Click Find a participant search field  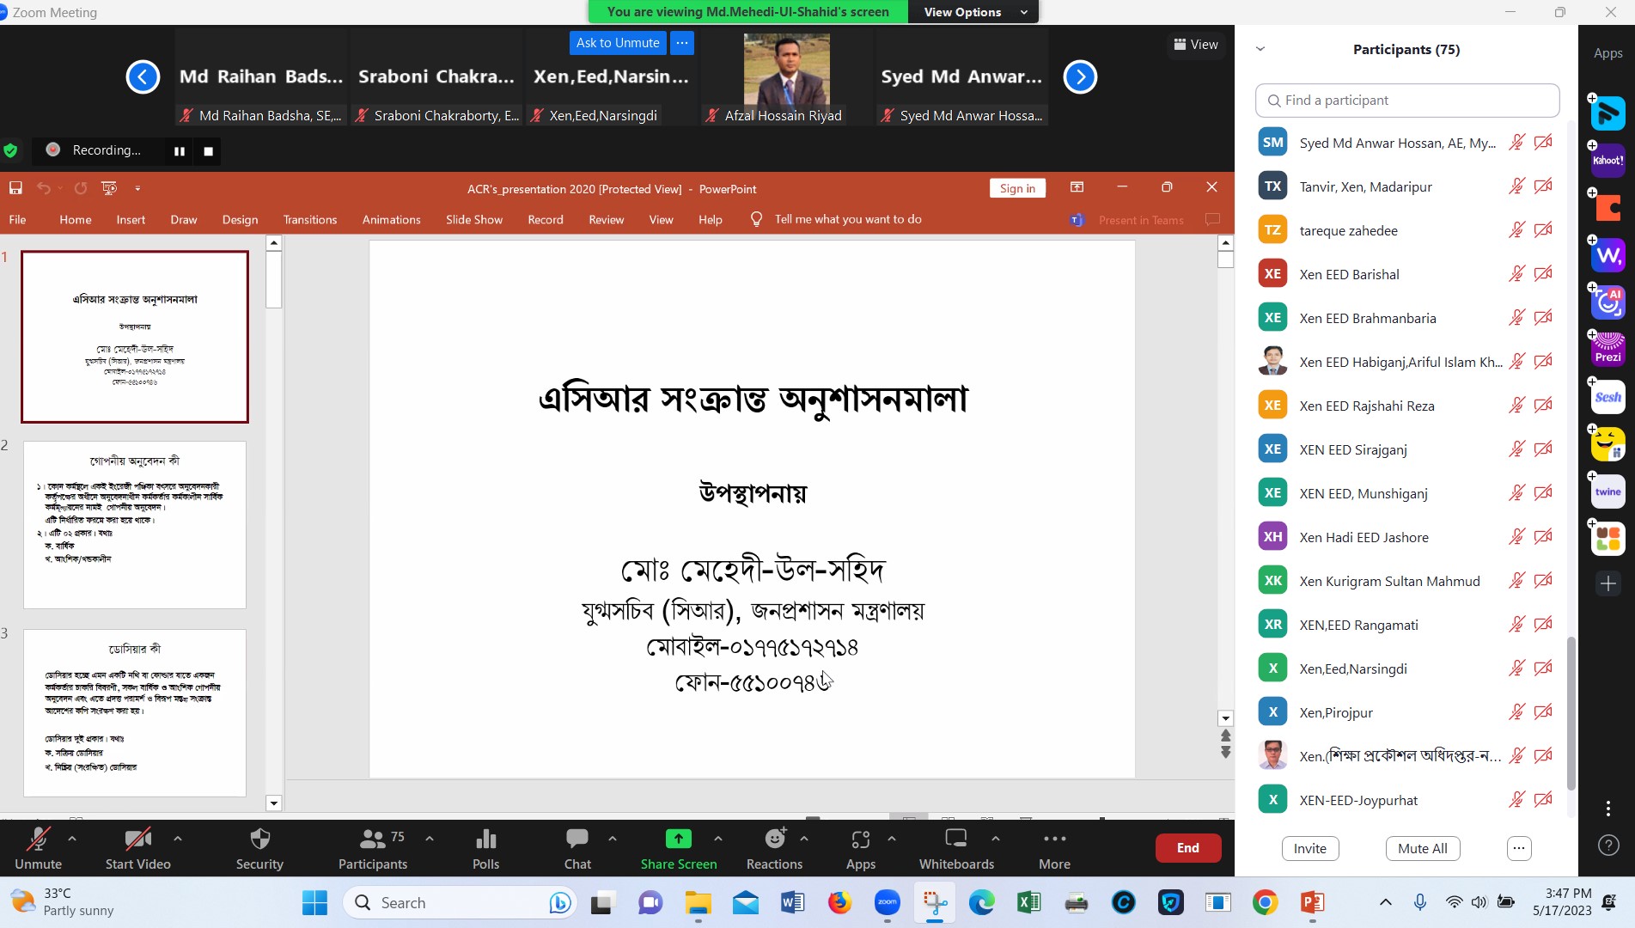(1406, 100)
